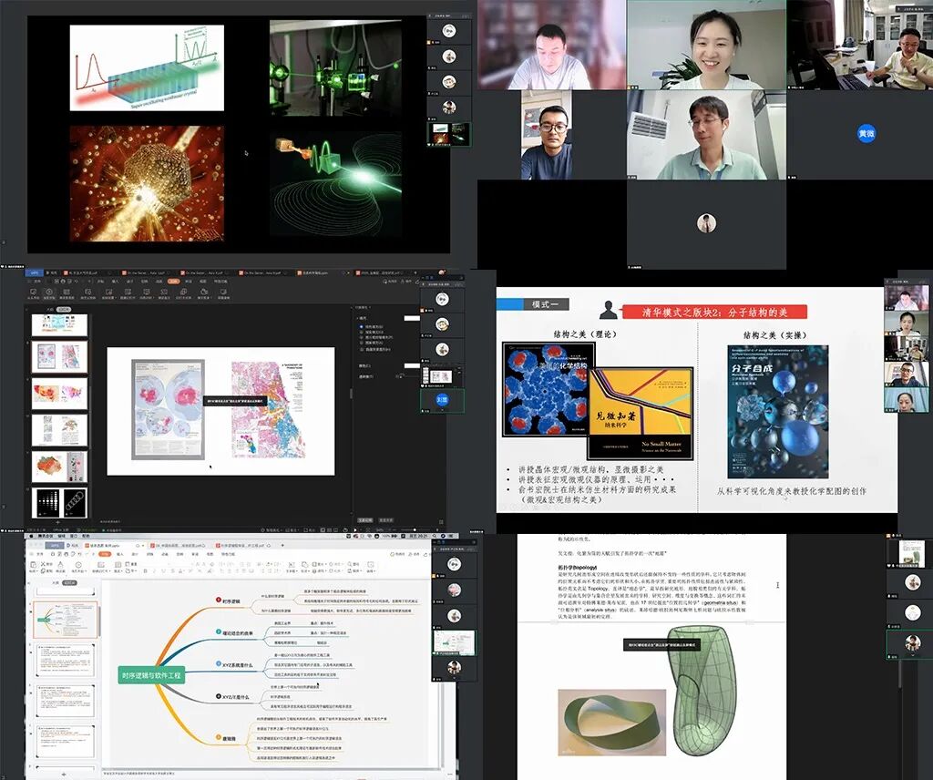933x780 pixels.
Task: Open the Apple menu in the mind-map window
Action: coord(30,536)
